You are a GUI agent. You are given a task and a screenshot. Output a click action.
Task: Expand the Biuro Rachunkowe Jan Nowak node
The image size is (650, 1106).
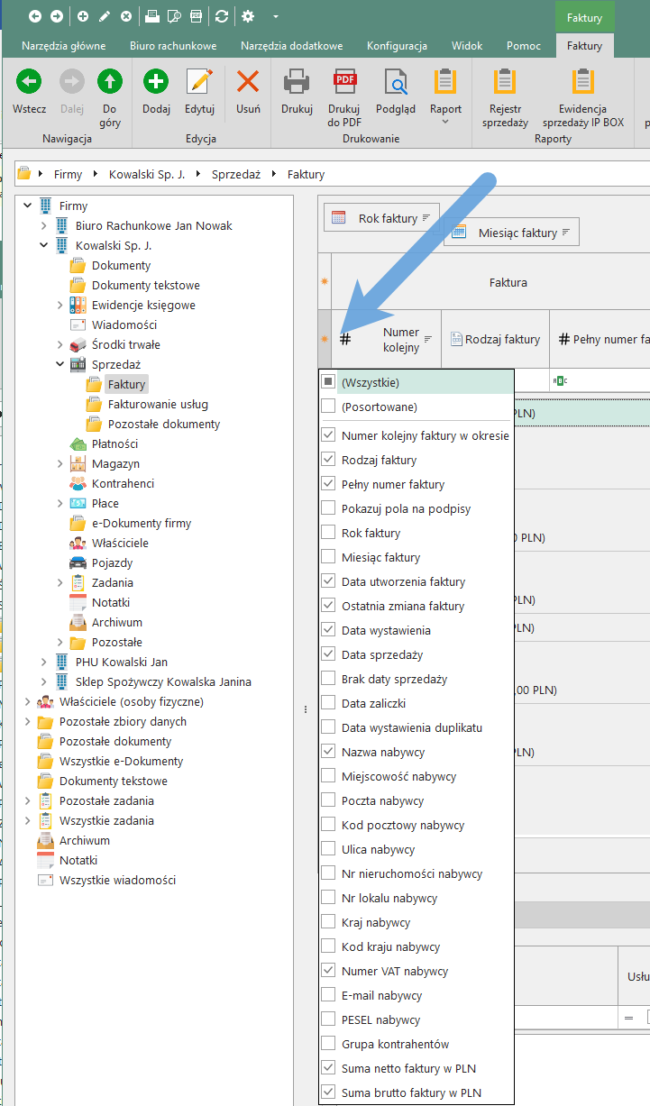coord(44,226)
